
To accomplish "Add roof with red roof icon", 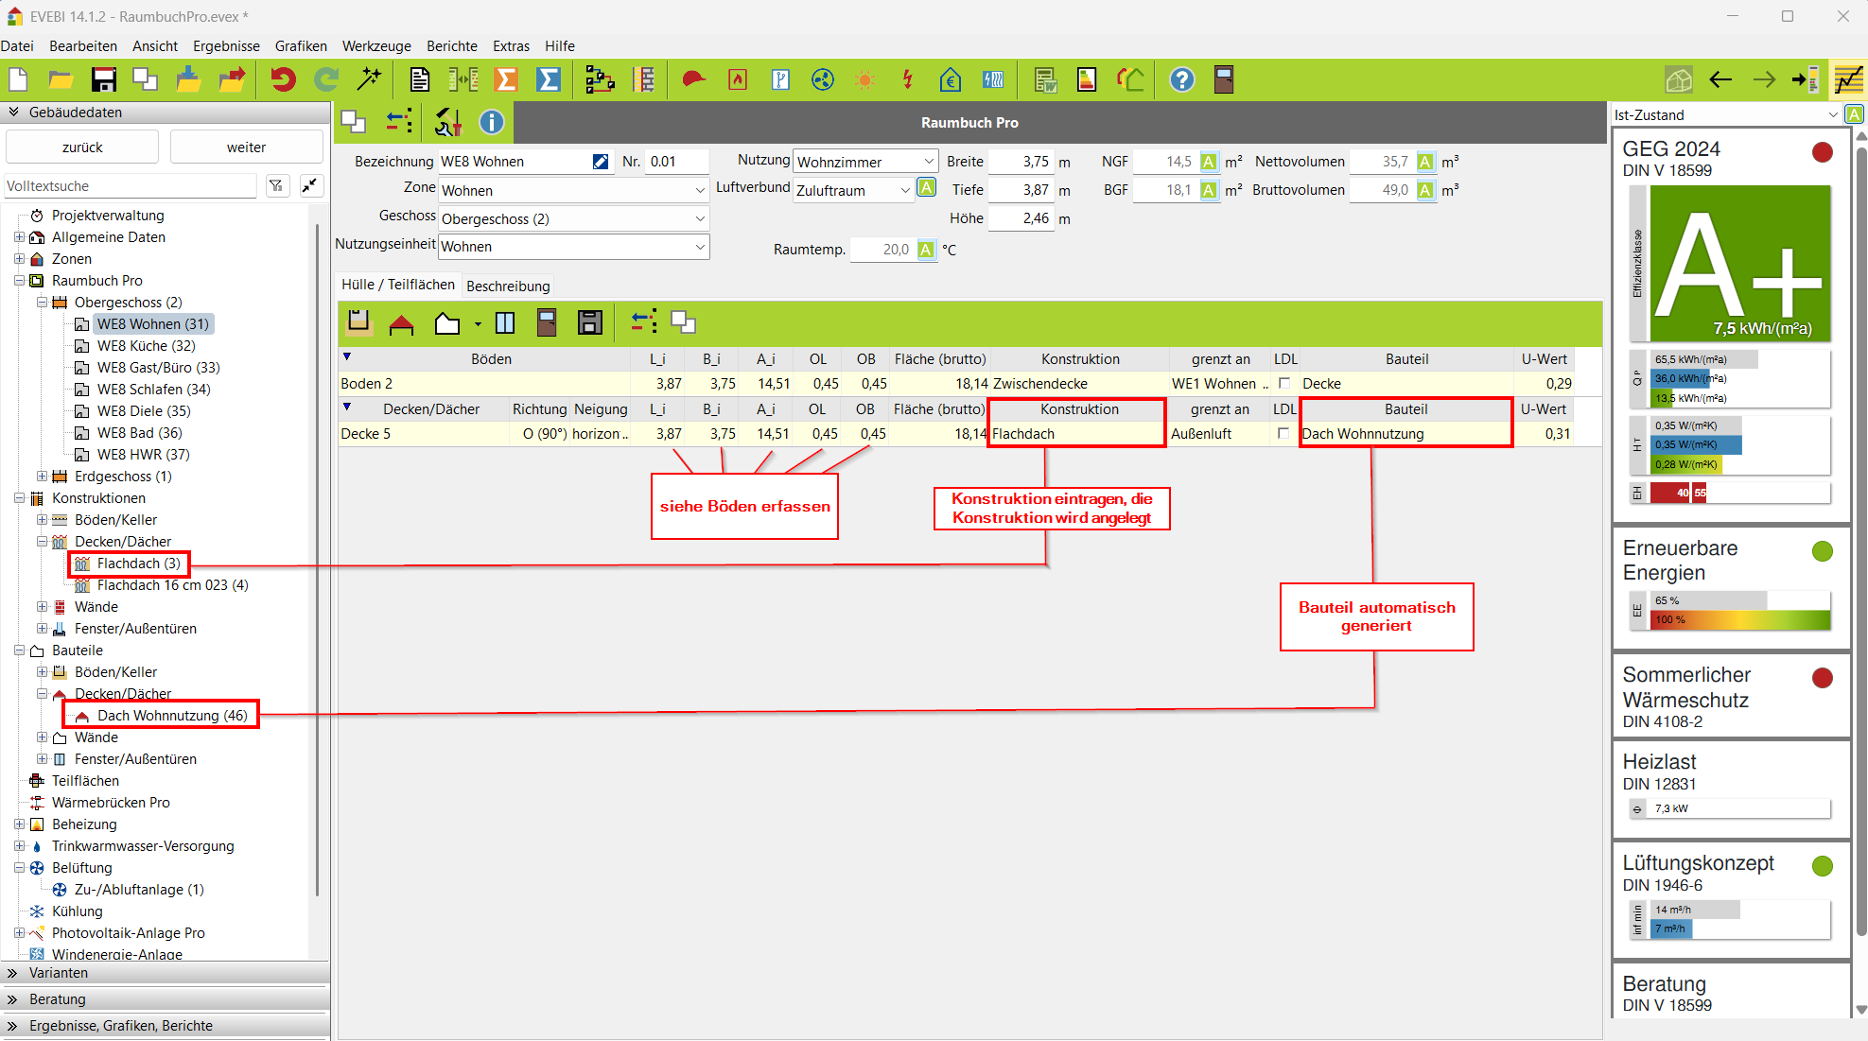I will tap(401, 324).
